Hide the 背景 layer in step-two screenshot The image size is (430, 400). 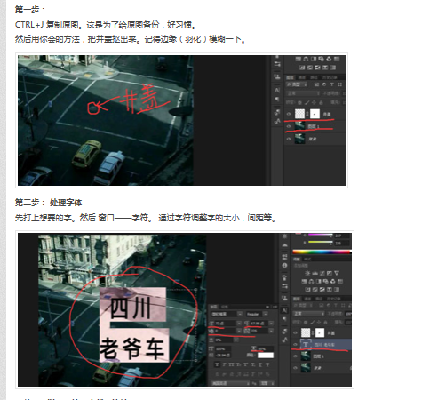pyautogui.click(x=295, y=368)
